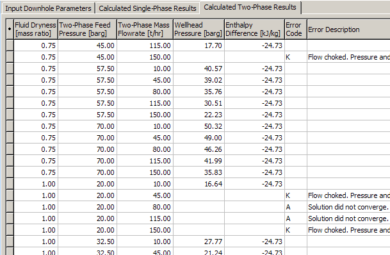
Task: Click the Wellhead Pressure column header
Action: (x=199, y=29)
